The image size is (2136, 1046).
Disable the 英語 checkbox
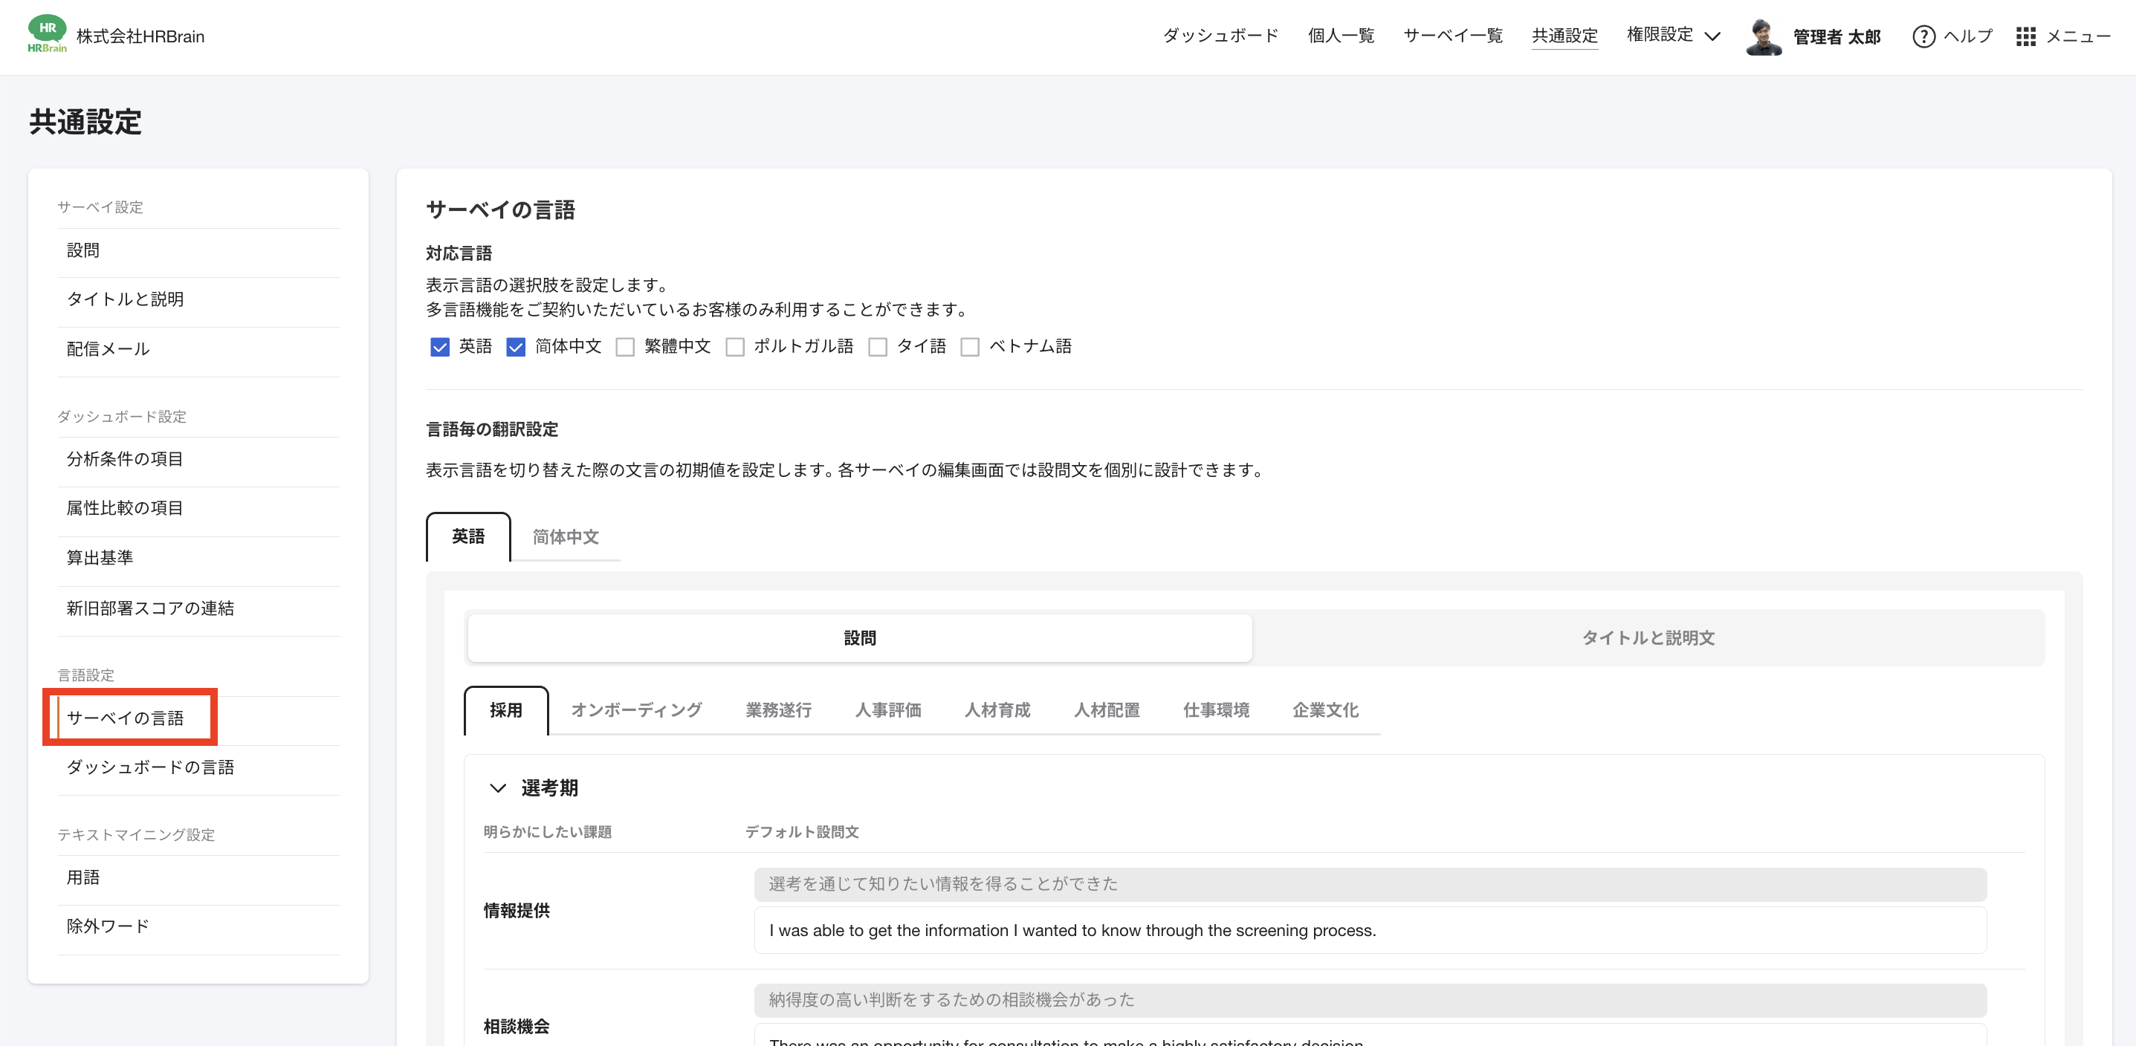(438, 346)
